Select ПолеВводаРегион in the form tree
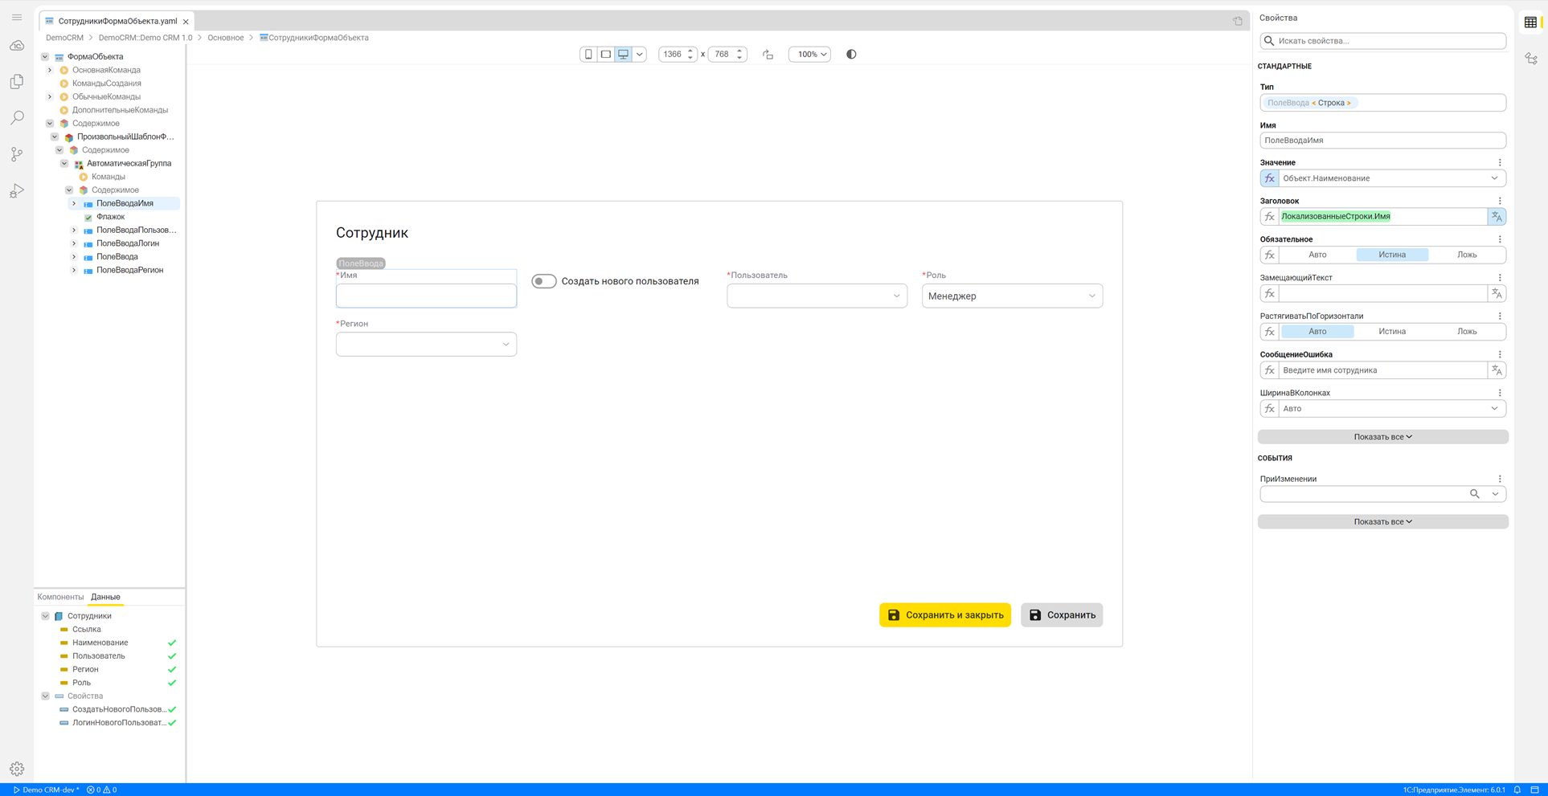 (x=129, y=271)
